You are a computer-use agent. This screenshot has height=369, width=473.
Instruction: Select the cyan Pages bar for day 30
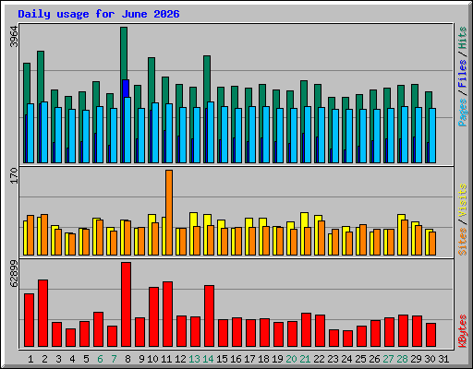pyautogui.click(x=432, y=136)
